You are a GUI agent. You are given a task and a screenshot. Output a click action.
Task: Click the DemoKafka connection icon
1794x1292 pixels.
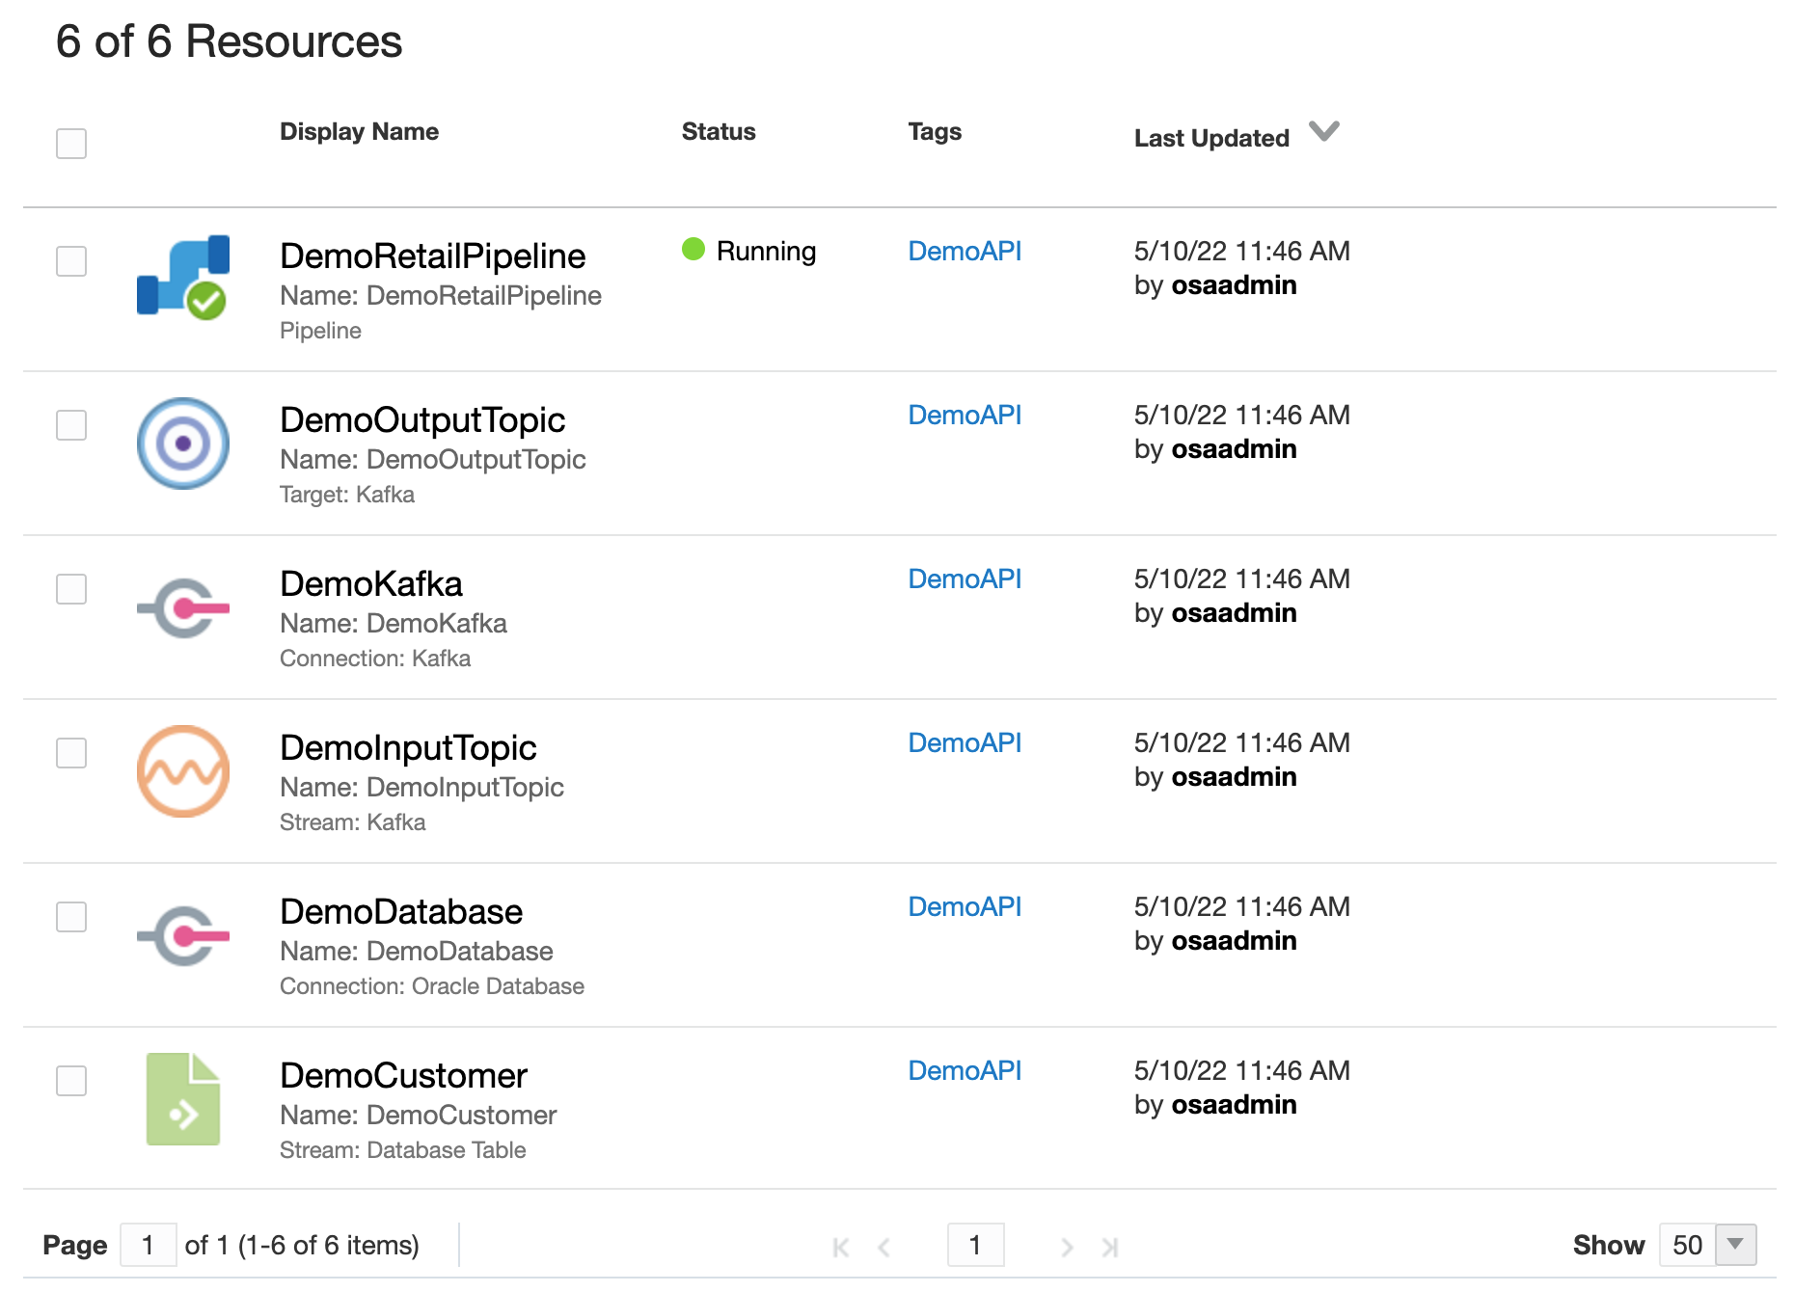[183, 607]
